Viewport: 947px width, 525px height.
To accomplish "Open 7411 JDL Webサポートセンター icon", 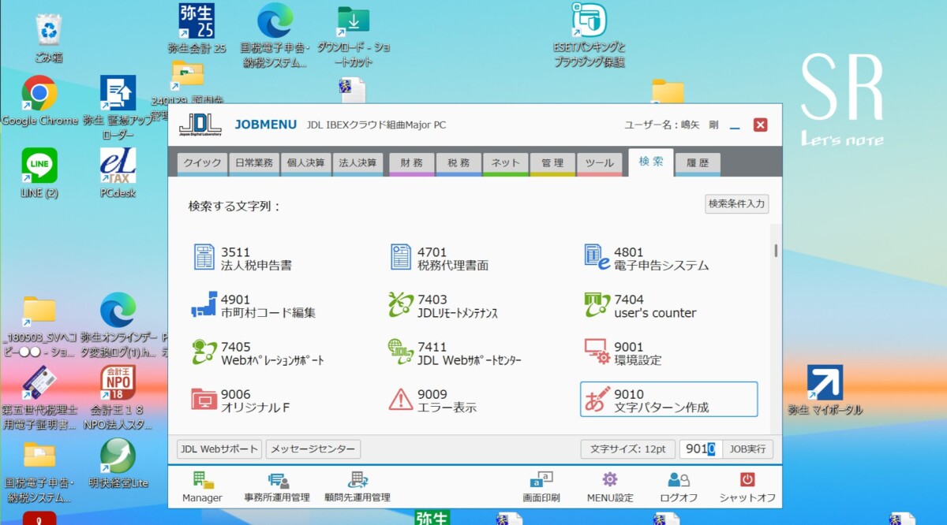I will pos(401,352).
